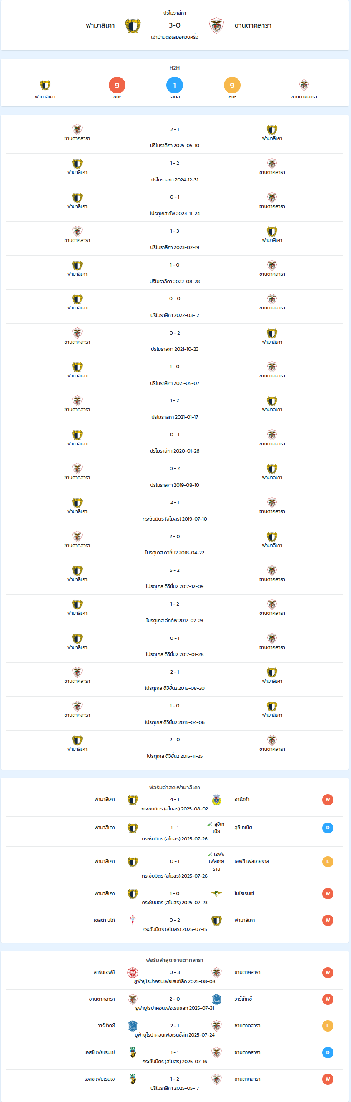This screenshot has width=351, height=1102.
Task: Open the 2-1 match dated 2025-05-10
Action: point(174,137)
